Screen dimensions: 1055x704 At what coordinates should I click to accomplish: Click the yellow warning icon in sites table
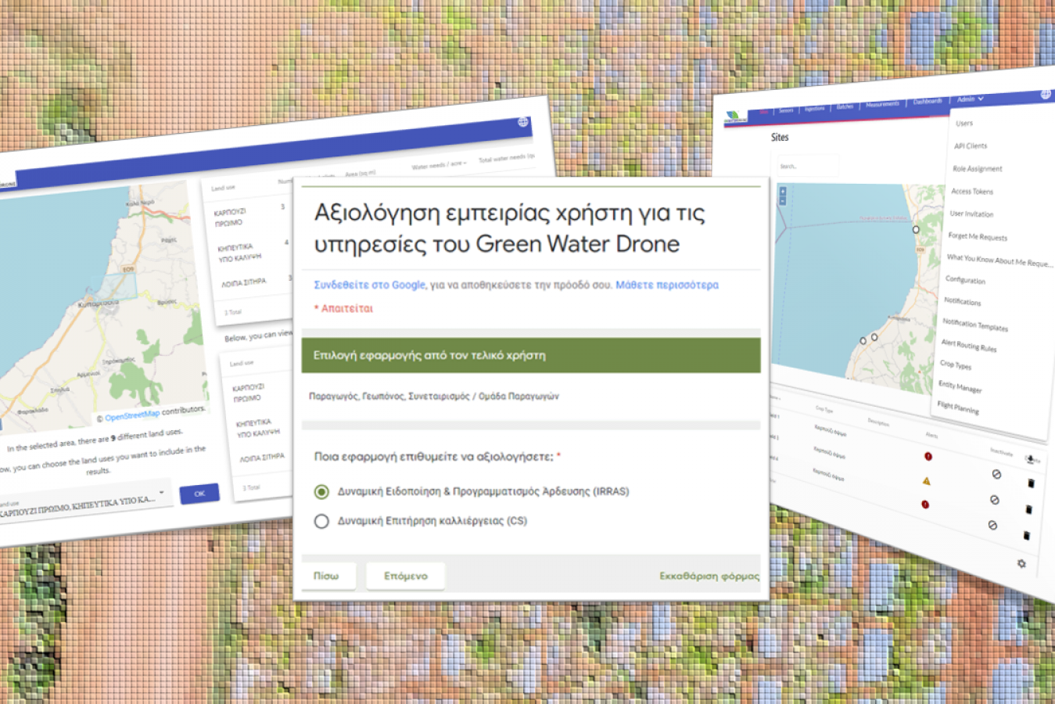point(927,481)
